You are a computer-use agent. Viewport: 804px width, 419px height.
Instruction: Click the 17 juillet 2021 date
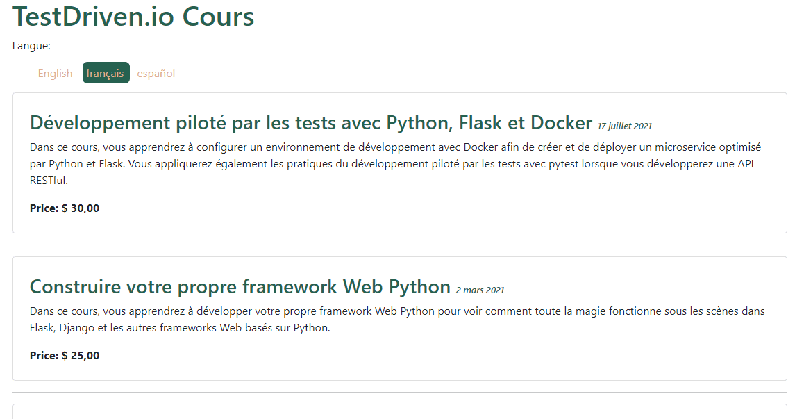[x=625, y=126]
